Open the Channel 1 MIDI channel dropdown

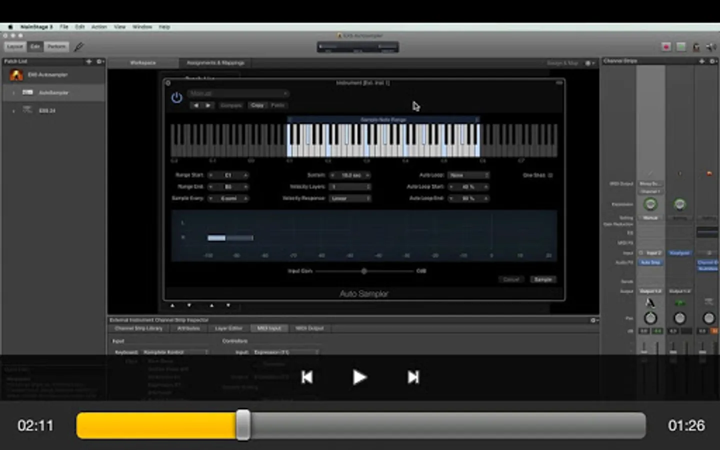pyautogui.click(x=650, y=191)
